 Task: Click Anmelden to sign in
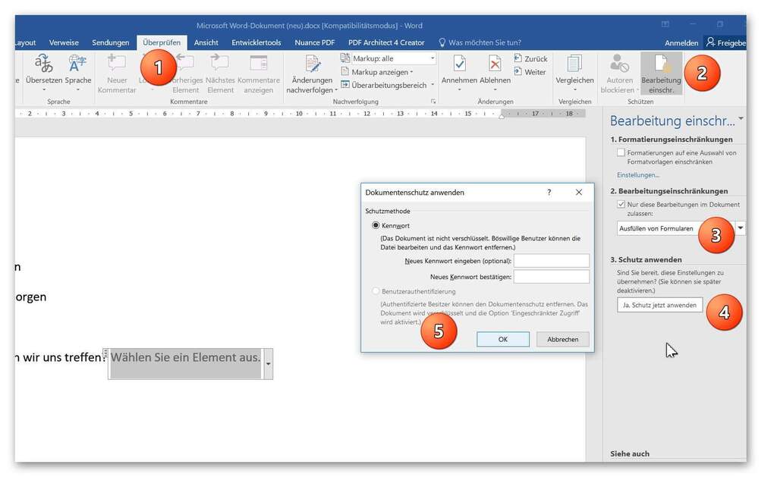(681, 43)
